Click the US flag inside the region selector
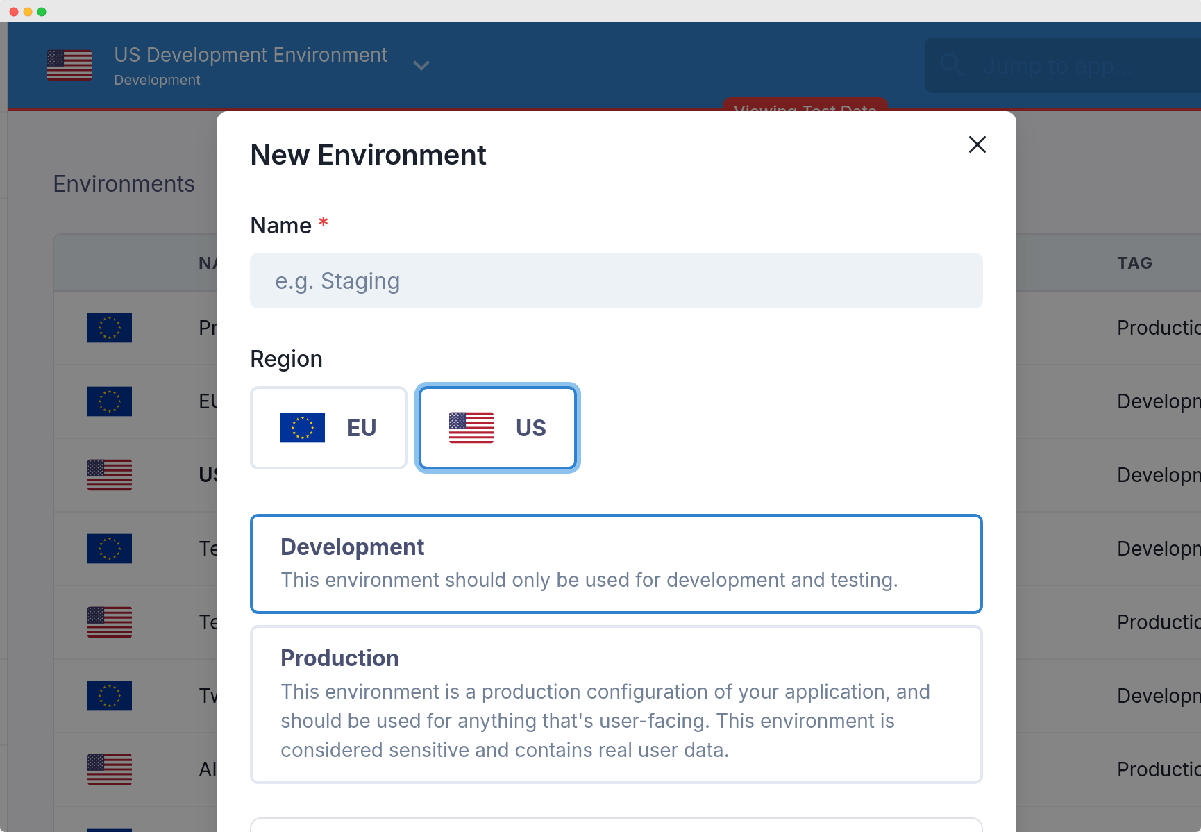Viewport: 1201px width, 832px height. [x=471, y=428]
